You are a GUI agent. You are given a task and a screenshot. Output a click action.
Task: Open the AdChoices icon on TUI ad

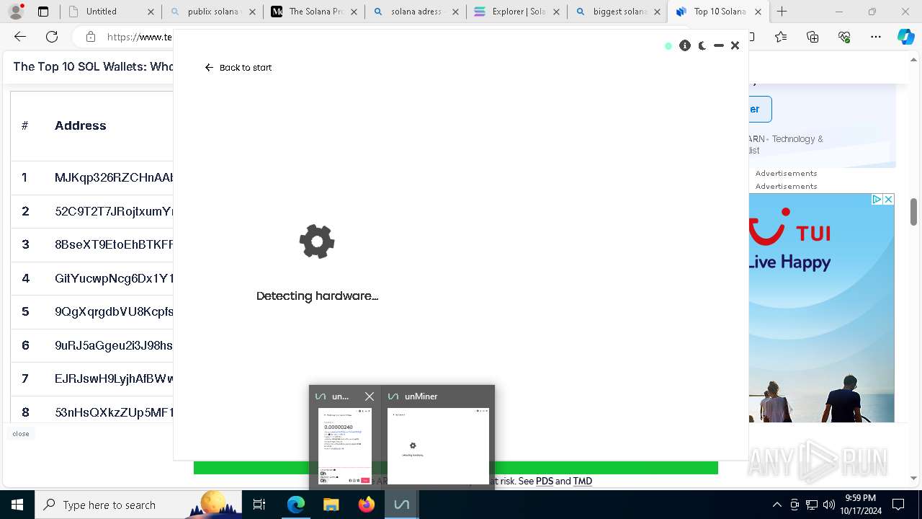(x=877, y=200)
